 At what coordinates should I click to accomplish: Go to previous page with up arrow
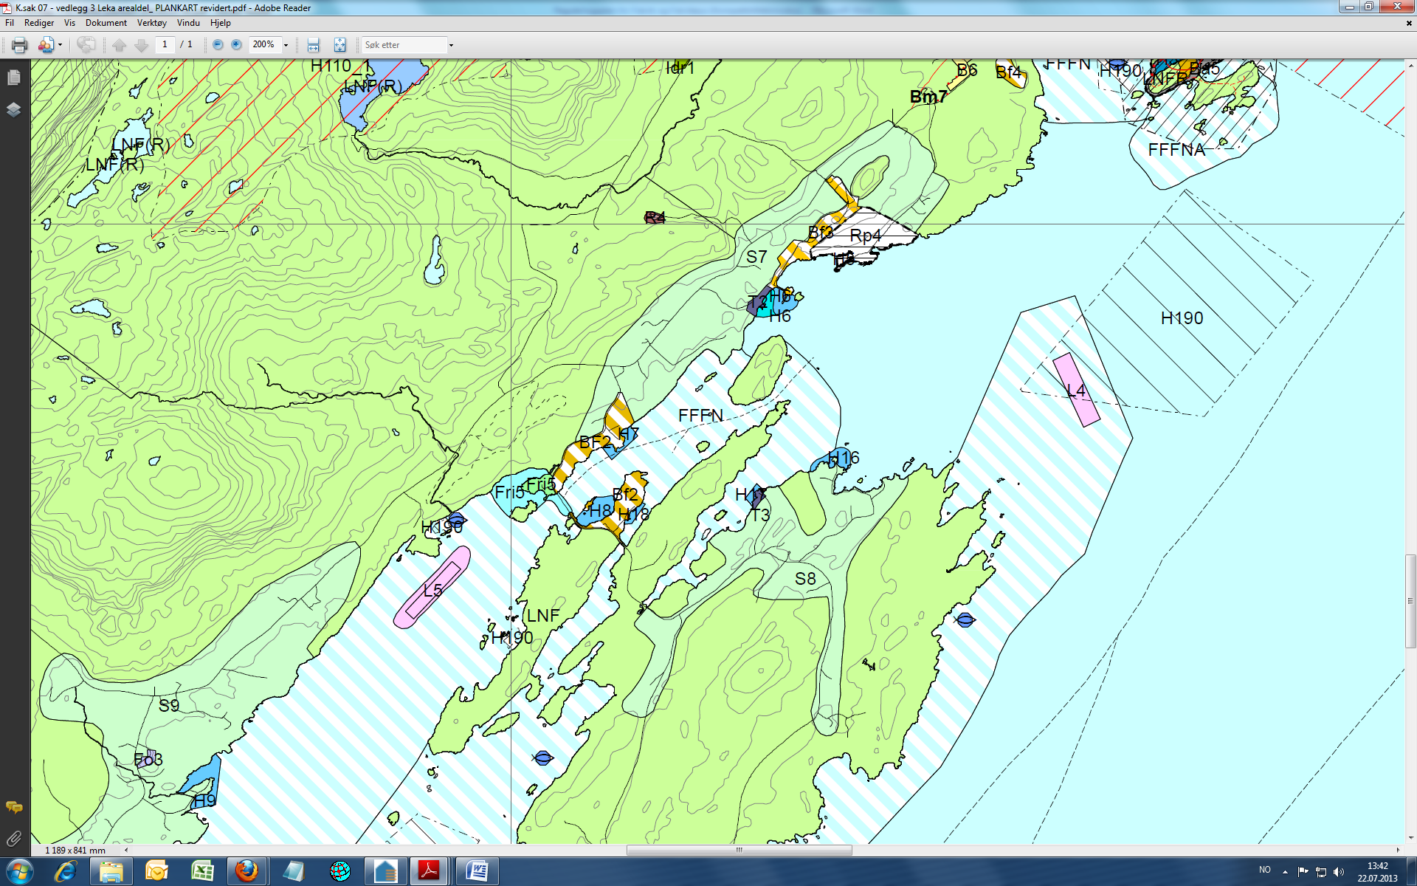(120, 45)
